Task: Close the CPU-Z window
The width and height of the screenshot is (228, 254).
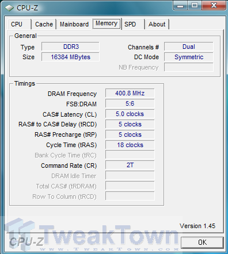Action: point(214,5)
